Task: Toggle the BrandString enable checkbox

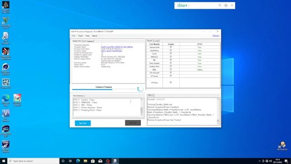Action: [171, 51]
